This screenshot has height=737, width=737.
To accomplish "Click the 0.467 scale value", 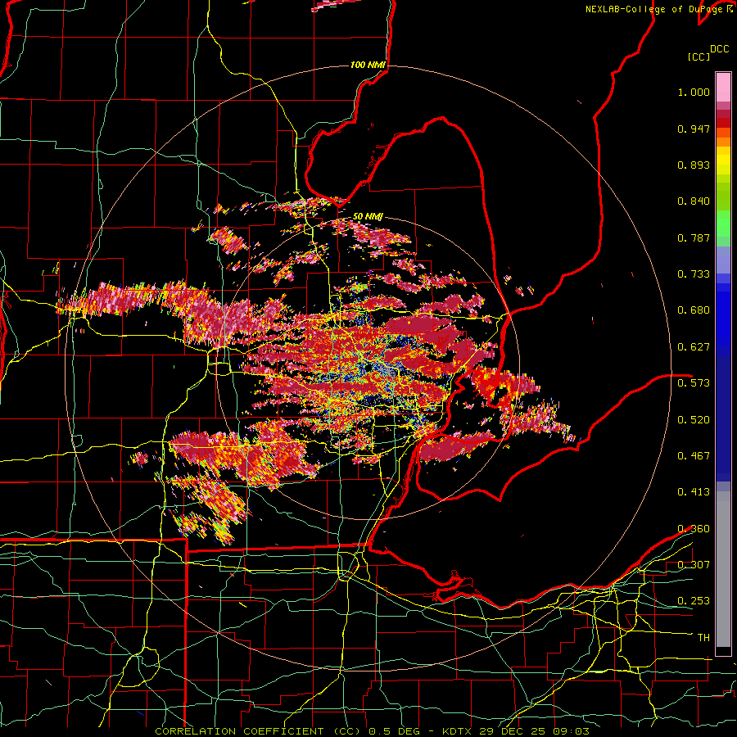I will tap(694, 456).
